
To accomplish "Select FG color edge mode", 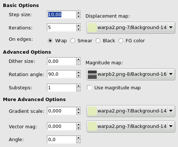I will coord(132,41).
